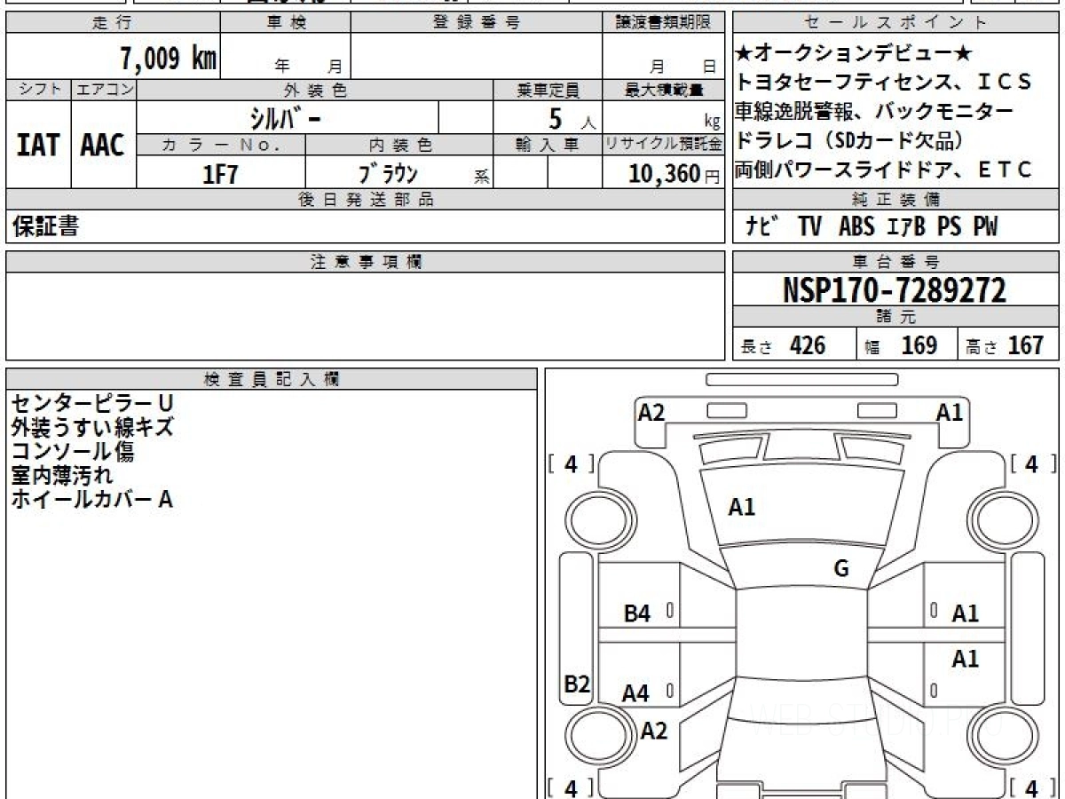Select the ABS equipment entry
1065x799 pixels.
click(856, 227)
